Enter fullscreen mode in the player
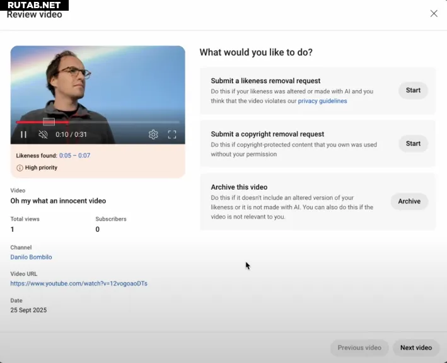This screenshot has width=447, height=363. point(172,134)
